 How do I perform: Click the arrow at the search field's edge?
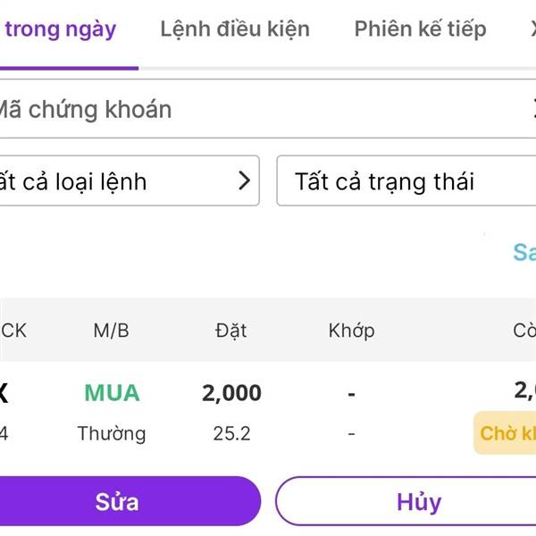(532, 110)
